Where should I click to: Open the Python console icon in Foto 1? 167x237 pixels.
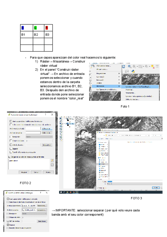click(133, 72)
